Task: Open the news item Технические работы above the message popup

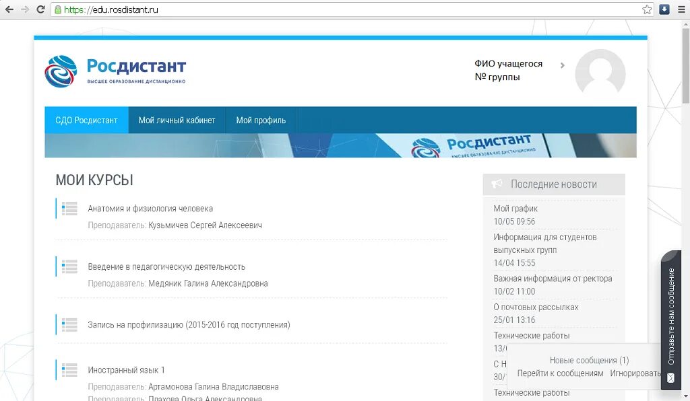Action: point(532,336)
